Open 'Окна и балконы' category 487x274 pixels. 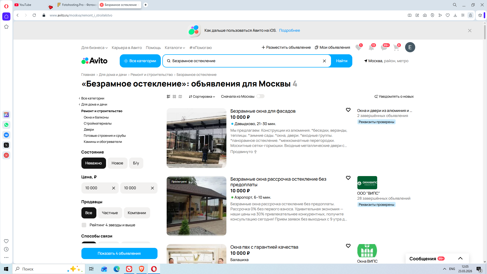[x=96, y=117]
